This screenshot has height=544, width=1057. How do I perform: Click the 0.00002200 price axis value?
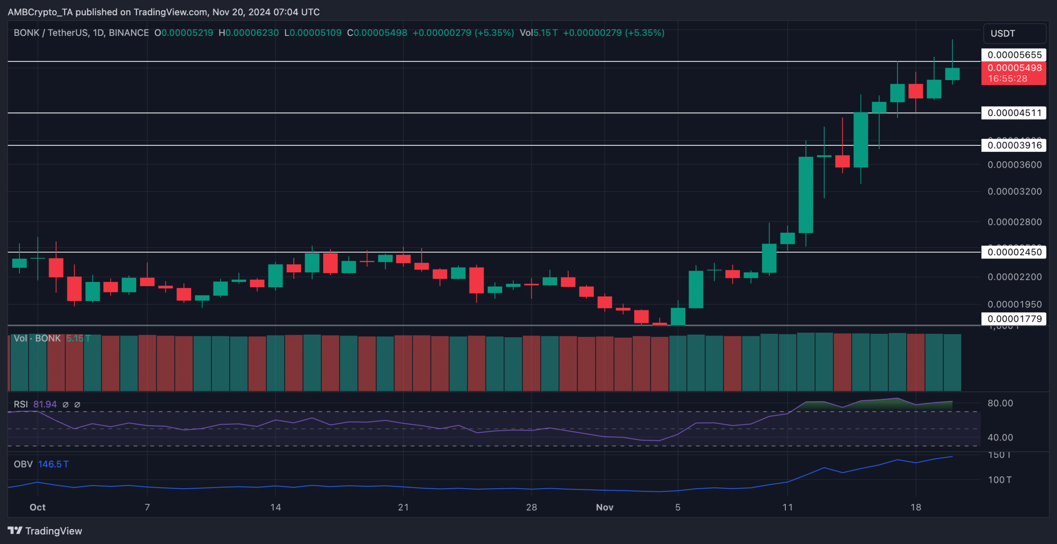(x=1014, y=277)
